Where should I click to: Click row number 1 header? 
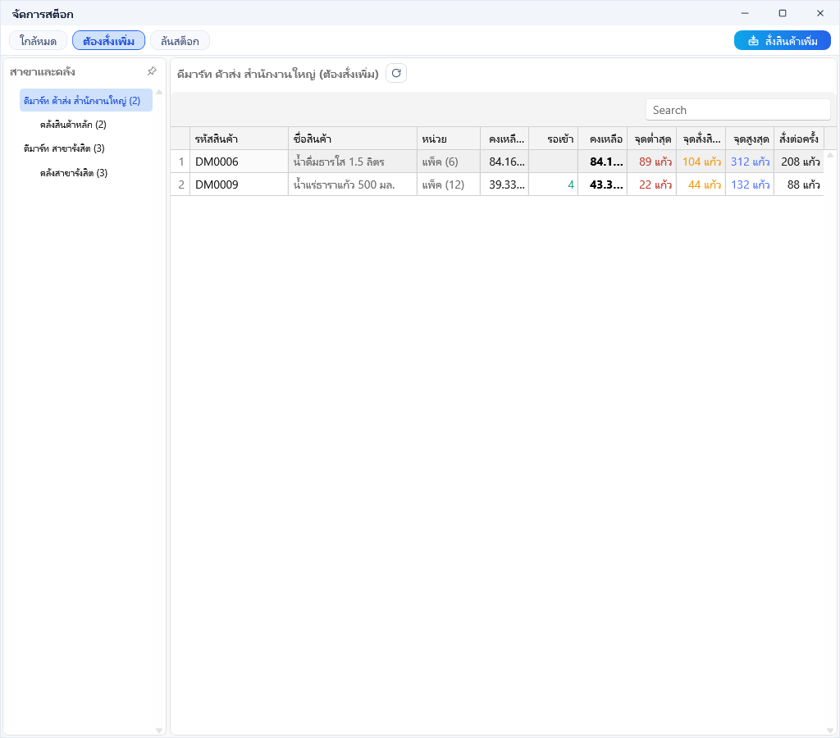(180, 162)
